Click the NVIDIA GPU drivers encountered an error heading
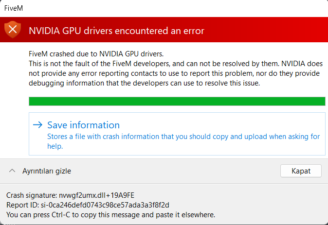328x225 pixels. coord(116,31)
